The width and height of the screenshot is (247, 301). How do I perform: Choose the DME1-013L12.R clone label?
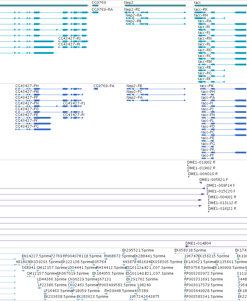[223, 203]
